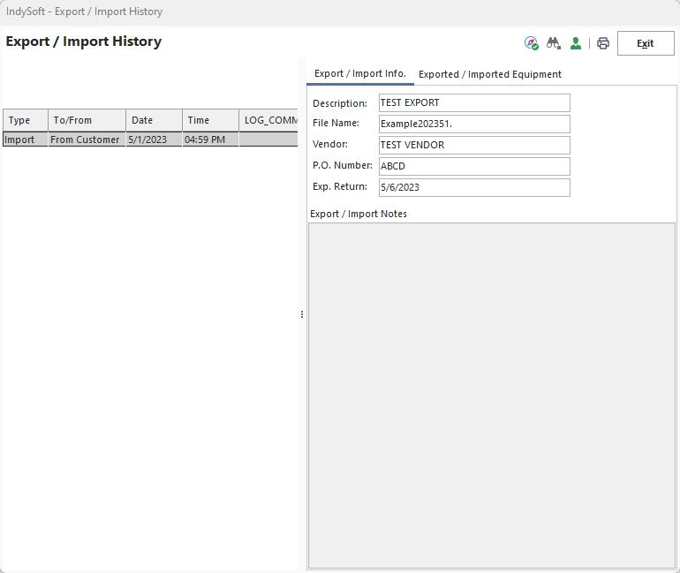Click the Vendor input field
The image size is (680, 573).
click(x=474, y=145)
